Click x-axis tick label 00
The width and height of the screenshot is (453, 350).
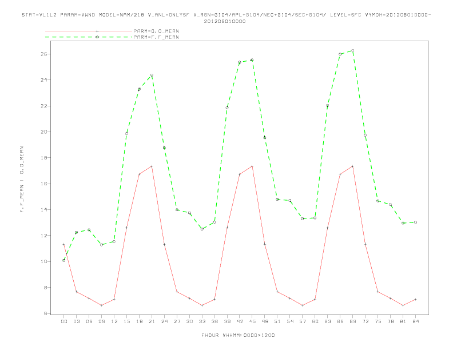pos(64,321)
